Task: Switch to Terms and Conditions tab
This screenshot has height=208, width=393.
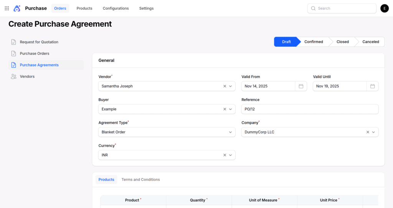Action: (140, 180)
